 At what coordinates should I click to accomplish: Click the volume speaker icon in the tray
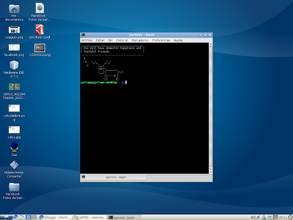[x=253, y=217]
